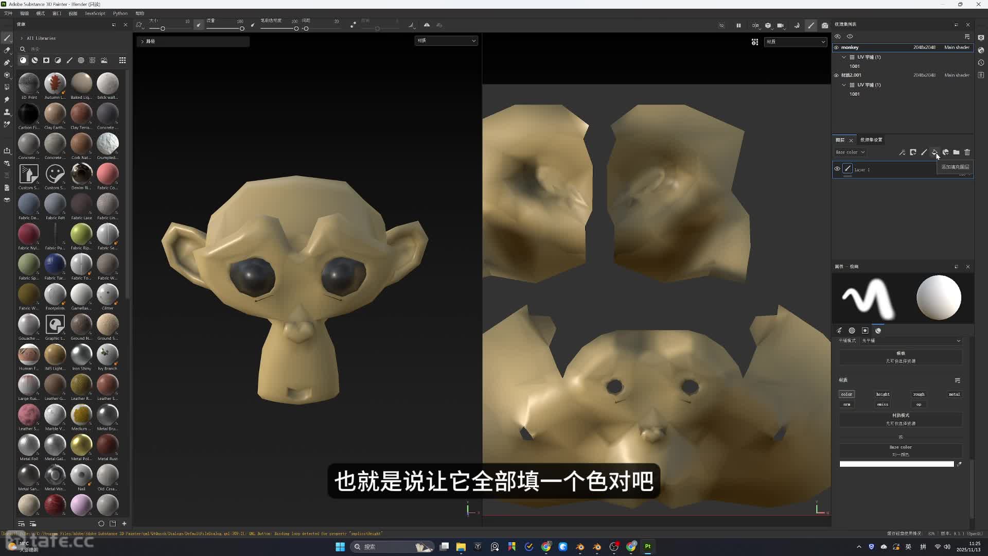Create a new folder in the layers panel

pos(957,152)
